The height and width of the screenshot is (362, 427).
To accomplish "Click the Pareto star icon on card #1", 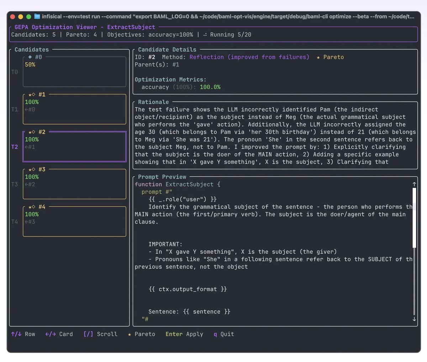I will 30,94.
